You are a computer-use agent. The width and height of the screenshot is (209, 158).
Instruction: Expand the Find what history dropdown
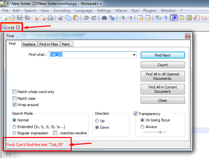coord(134,55)
